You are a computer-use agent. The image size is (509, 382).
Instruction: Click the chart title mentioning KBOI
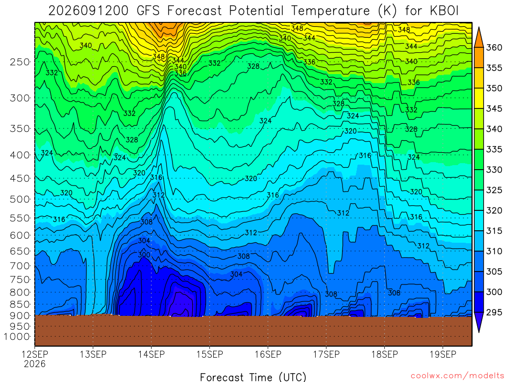pos(254,11)
